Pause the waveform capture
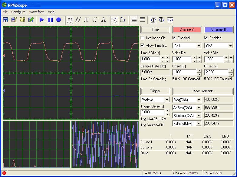237x177 pixels. pos(50,20)
